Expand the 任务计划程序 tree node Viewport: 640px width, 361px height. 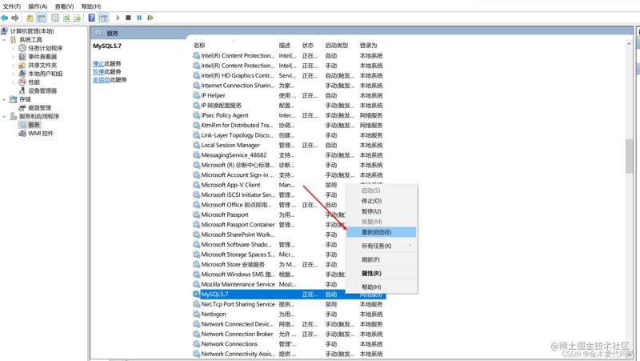13,48
